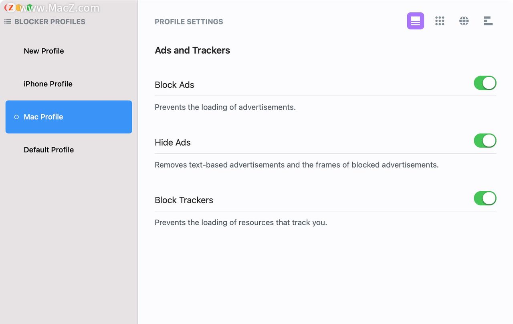Open the horizontal bars settings section

[x=488, y=21]
